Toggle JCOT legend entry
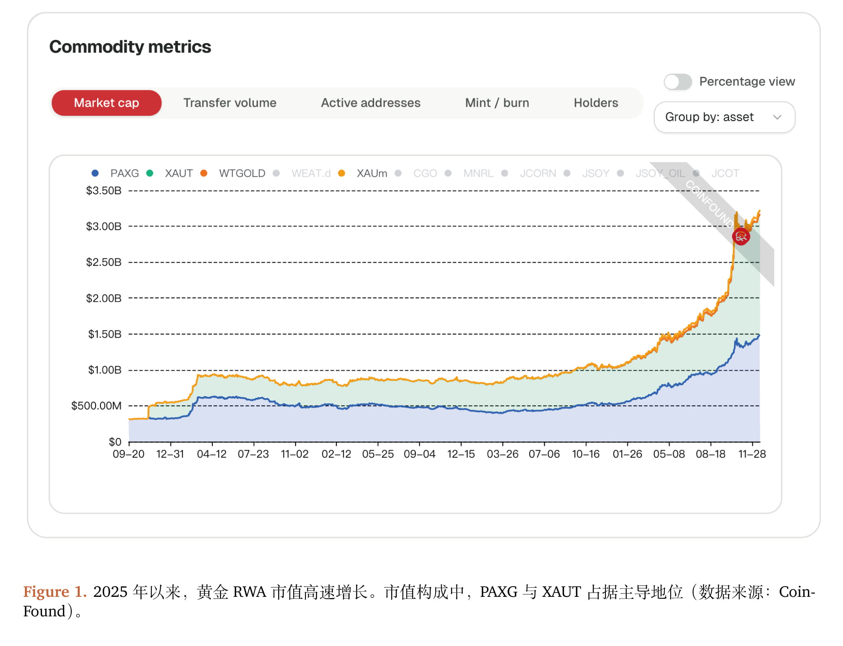Screen dimensions: 843x646 [725, 173]
